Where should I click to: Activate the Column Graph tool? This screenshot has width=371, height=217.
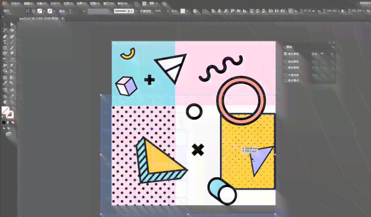[x=12, y=90]
